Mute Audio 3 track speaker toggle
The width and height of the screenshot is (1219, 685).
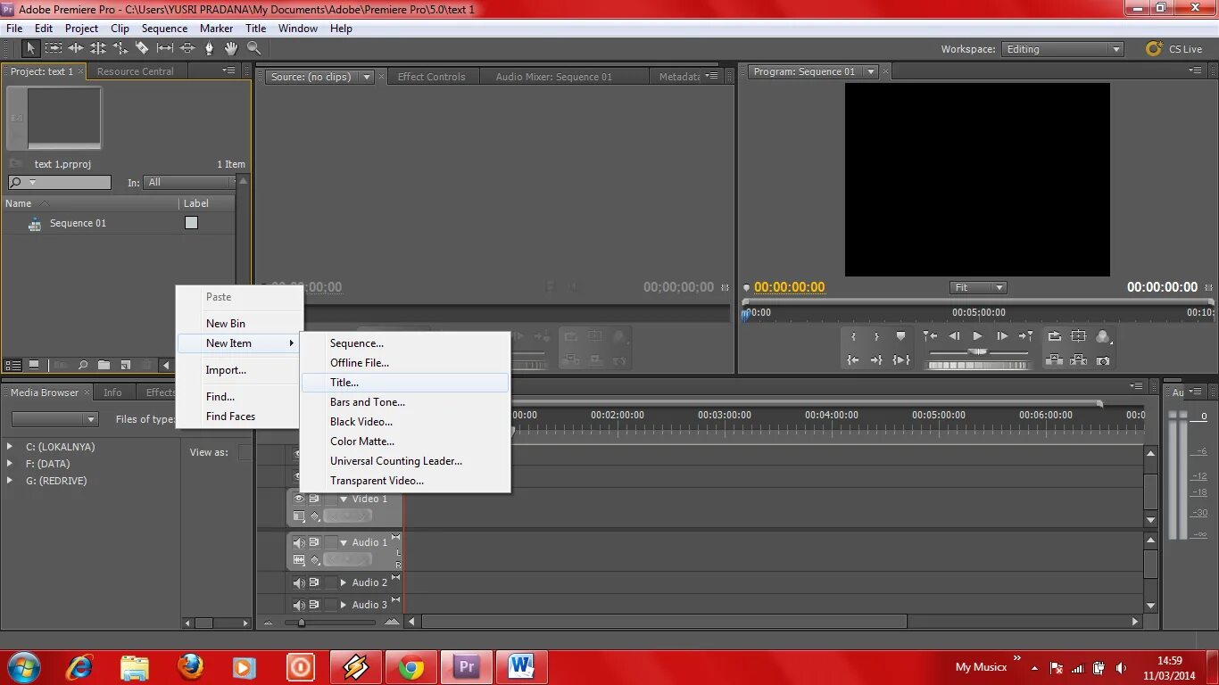click(299, 605)
